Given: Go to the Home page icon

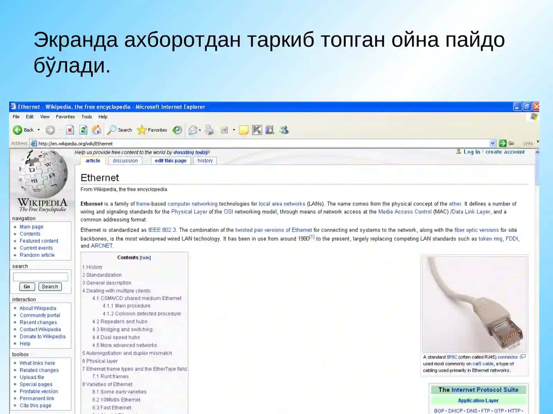Looking at the screenshot, I should (x=97, y=130).
